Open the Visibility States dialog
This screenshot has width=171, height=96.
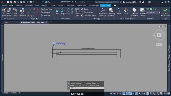coord(142,13)
